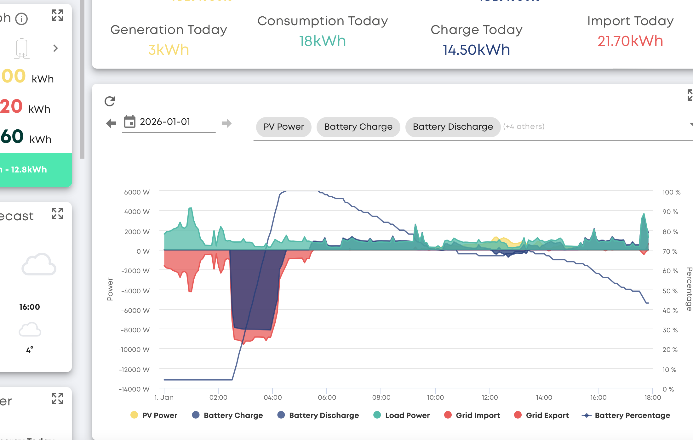Select the Battery Charge chip
693x440 pixels.
tap(358, 127)
